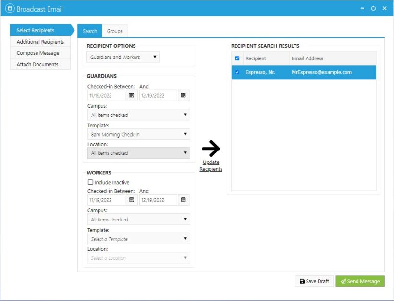The height and width of the screenshot is (301, 394).
Task: Click the pin icon in title bar
Action: click(x=362, y=9)
